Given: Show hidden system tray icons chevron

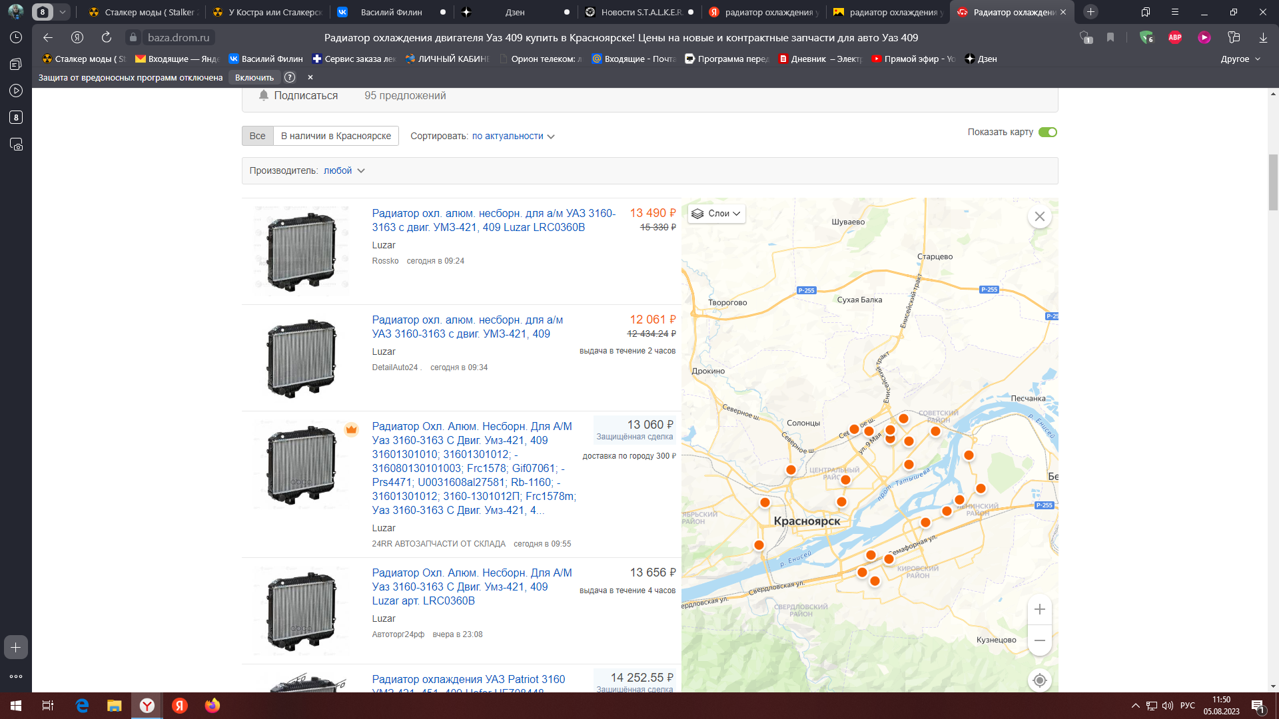Looking at the screenshot, I should 1135,706.
